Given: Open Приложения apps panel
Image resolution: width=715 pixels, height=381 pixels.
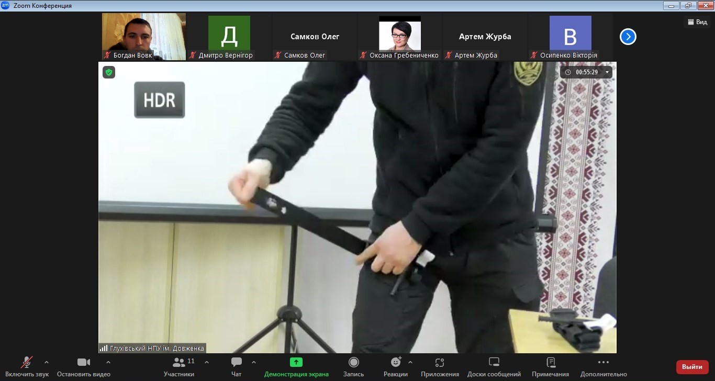Looking at the screenshot, I should [x=440, y=366].
